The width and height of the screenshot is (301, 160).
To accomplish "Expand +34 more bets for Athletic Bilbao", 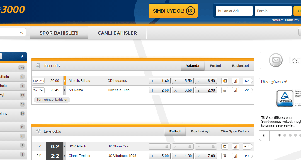I will click(248, 81).
